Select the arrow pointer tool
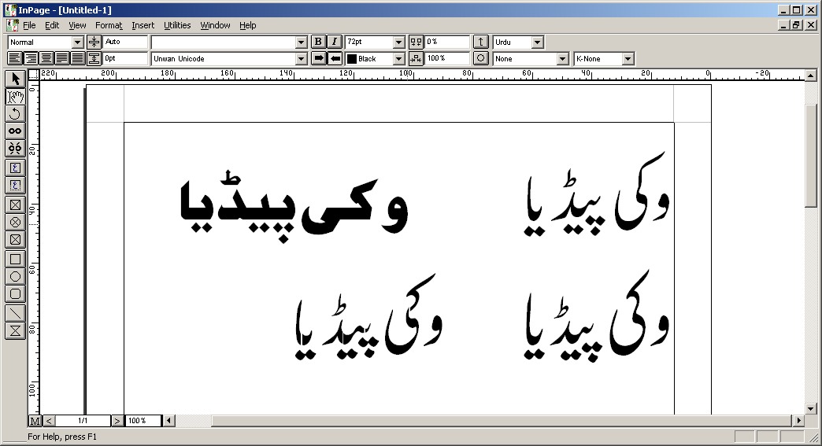 (x=15, y=79)
